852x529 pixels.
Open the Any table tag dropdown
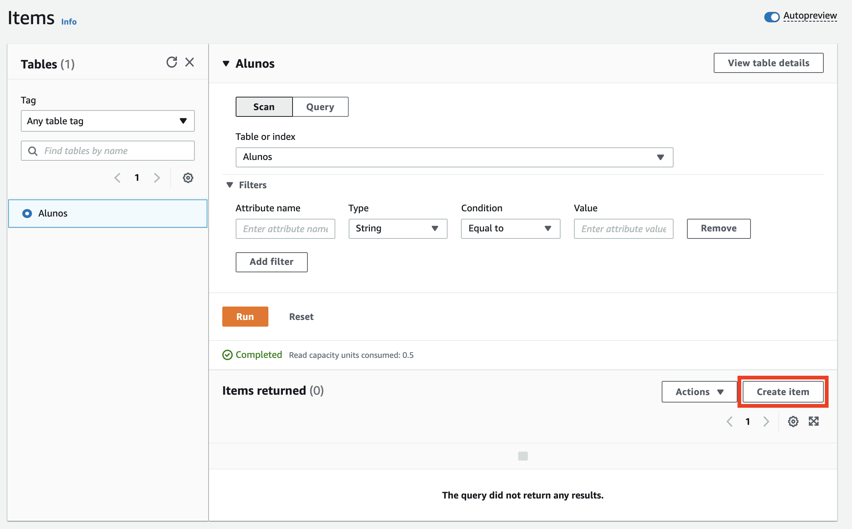107,121
